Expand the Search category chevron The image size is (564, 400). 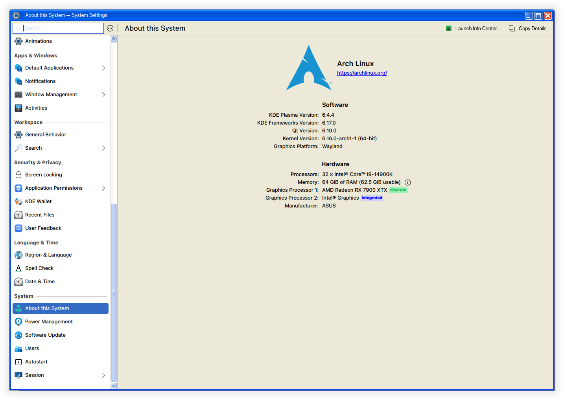click(103, 148)
